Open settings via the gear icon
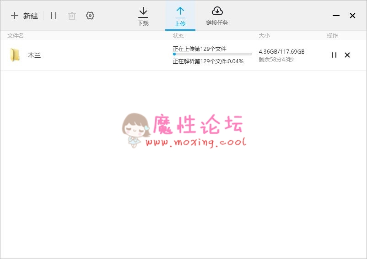Image resolution: width=367 pixels, height=259 pixels. pos(90,16)
